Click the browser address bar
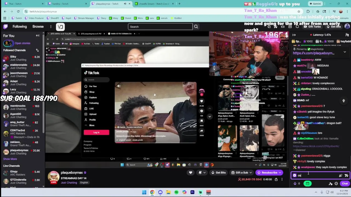 click(x=162, y=11)
